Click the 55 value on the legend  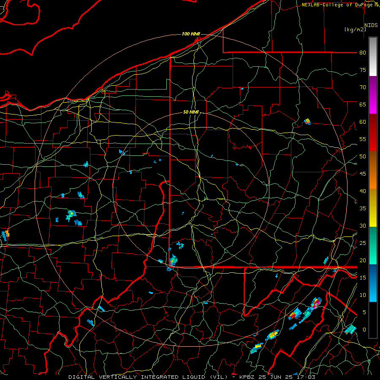[363, 139]
